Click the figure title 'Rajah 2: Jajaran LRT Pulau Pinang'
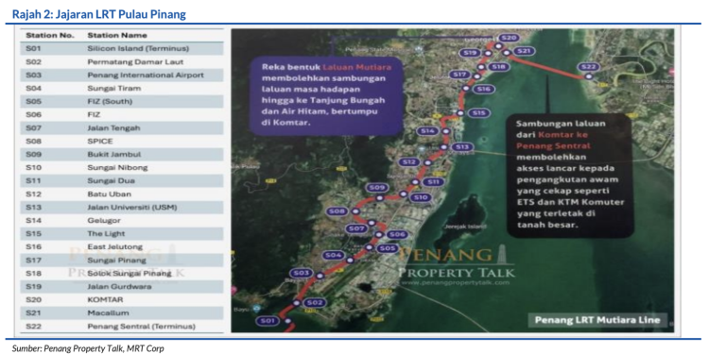This screenshot has height=354, width=709. (98, 15)
